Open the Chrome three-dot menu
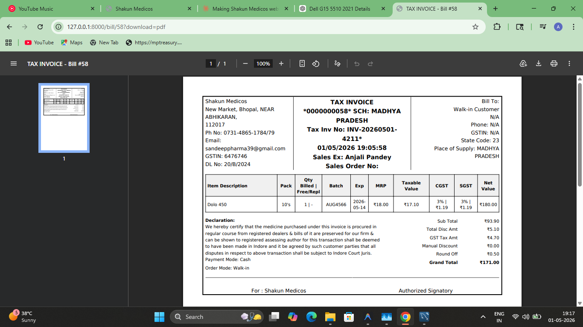The image size is (583, 327). [574, 27]
